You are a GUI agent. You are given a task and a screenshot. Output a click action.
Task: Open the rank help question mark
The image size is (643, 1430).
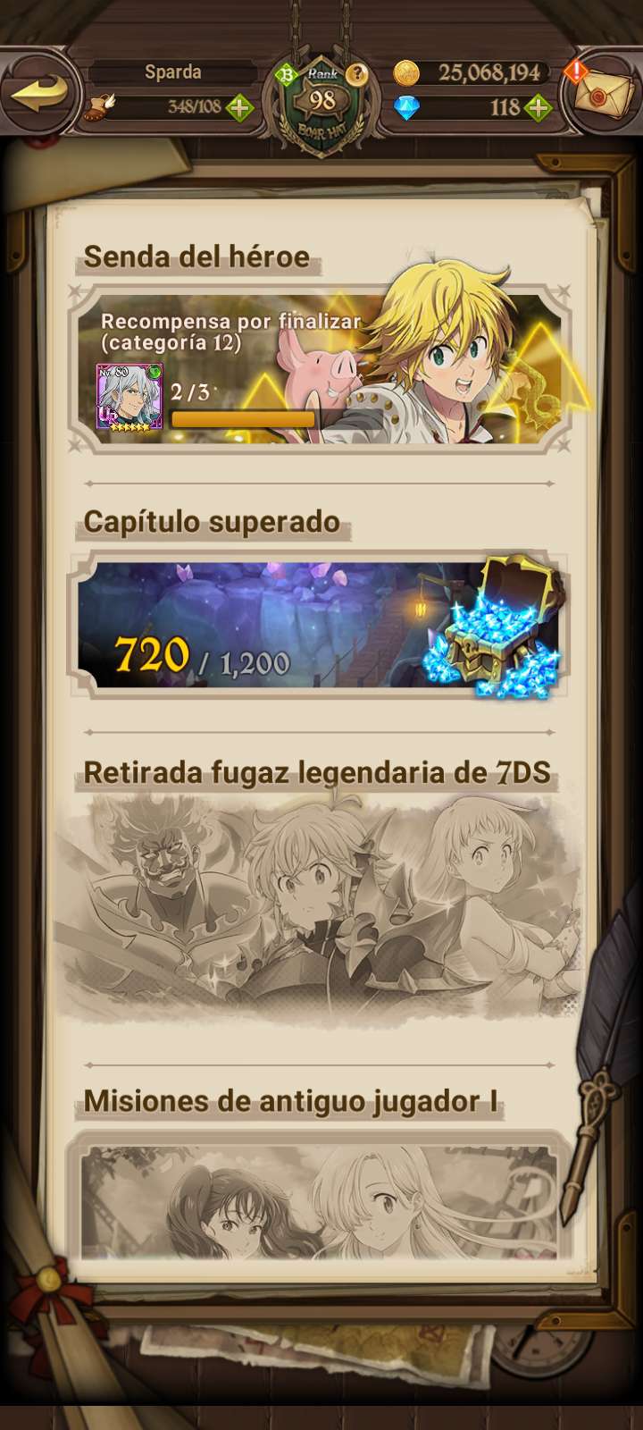[357, 74]
